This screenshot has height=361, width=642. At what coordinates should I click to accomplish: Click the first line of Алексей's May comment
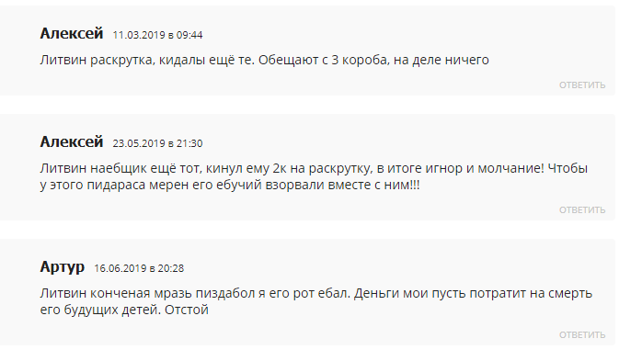click(314, 168)
